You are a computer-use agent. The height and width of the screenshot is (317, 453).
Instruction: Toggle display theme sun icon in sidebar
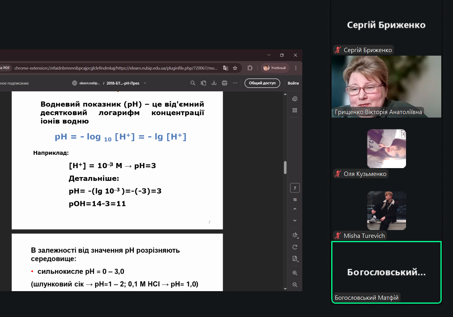pos(295,235)
